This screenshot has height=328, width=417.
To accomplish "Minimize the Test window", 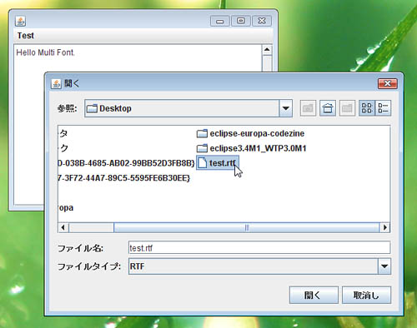I will click(220, 21).
